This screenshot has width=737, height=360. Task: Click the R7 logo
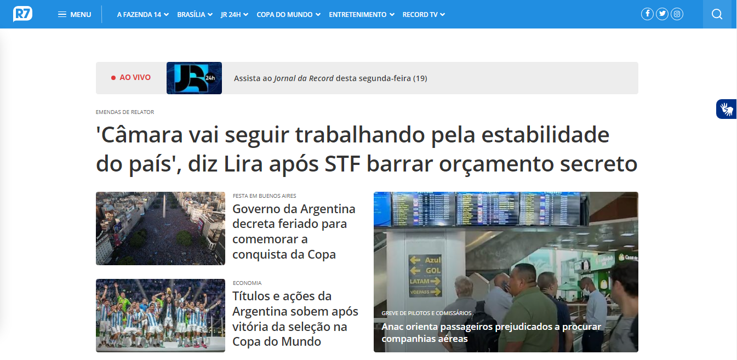(23, 14)
